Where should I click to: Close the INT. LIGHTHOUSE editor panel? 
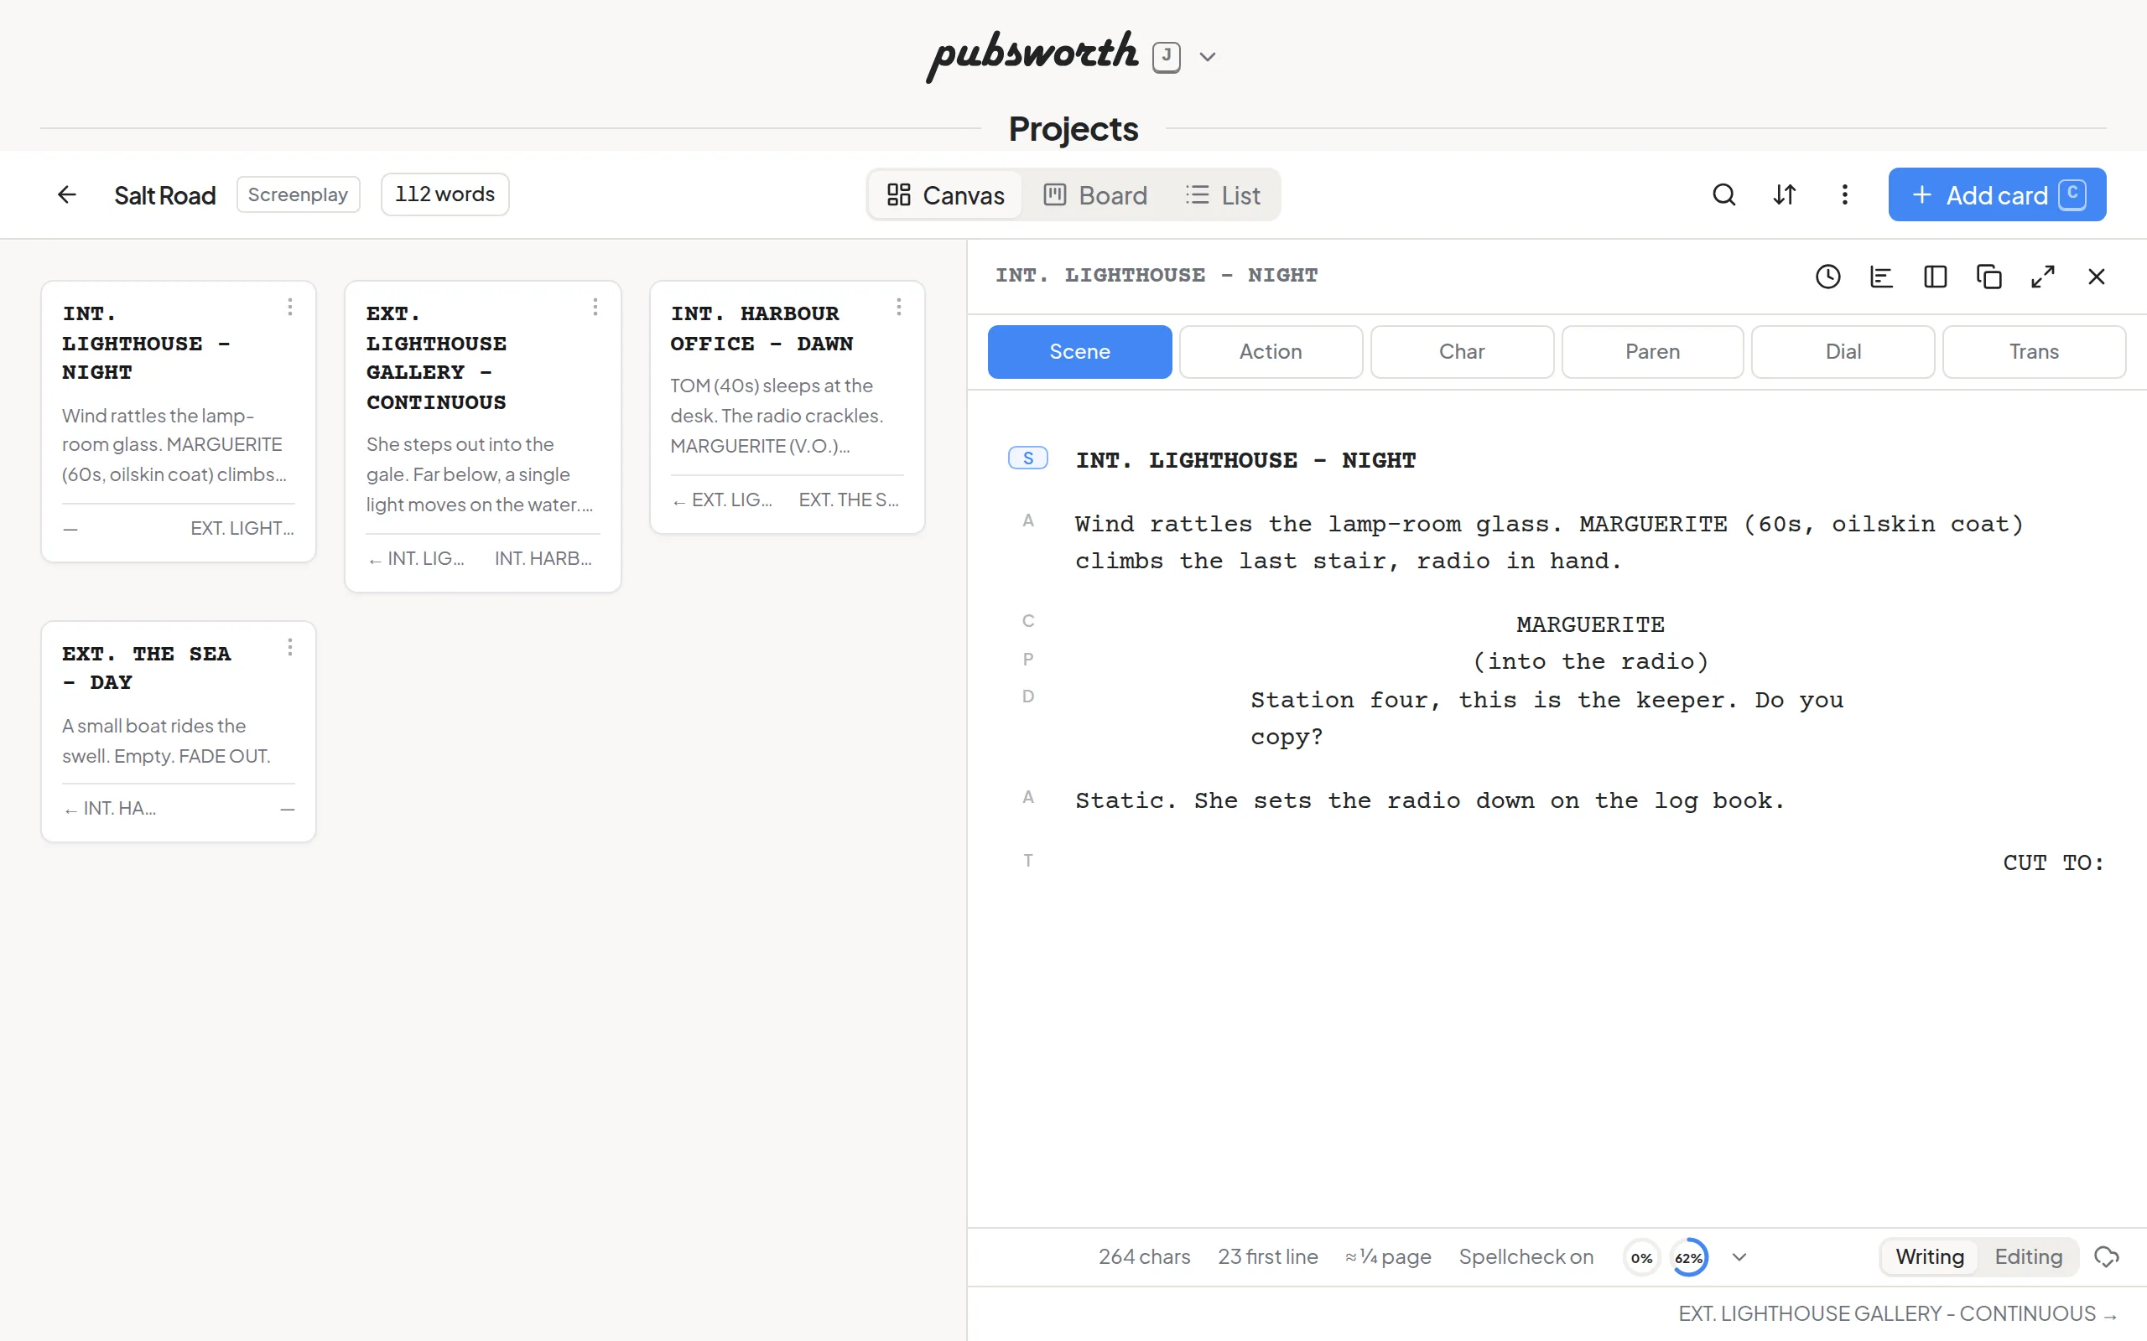point(2097,277)
